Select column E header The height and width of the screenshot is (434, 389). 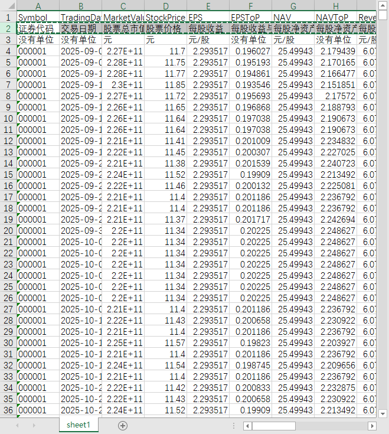(x=208, y=5)
